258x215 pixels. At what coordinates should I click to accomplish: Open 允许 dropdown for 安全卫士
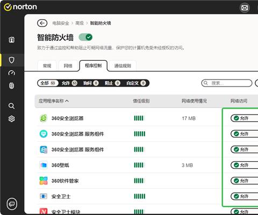(245, 196)
